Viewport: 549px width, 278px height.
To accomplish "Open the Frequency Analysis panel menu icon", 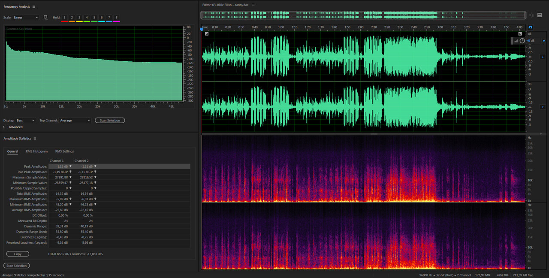I will [33, 7].
